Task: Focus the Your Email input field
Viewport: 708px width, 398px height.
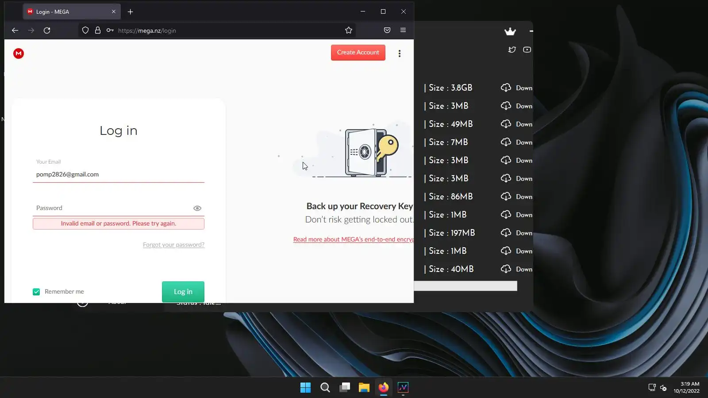Action: point(119,175)
